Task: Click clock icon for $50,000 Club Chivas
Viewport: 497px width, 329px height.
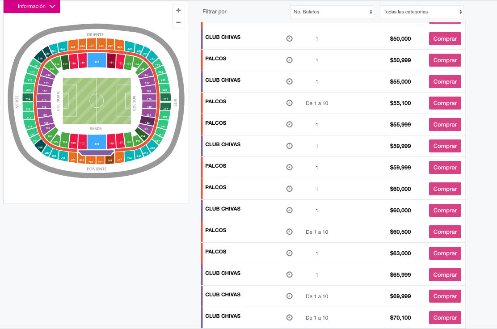Action: 289,39
